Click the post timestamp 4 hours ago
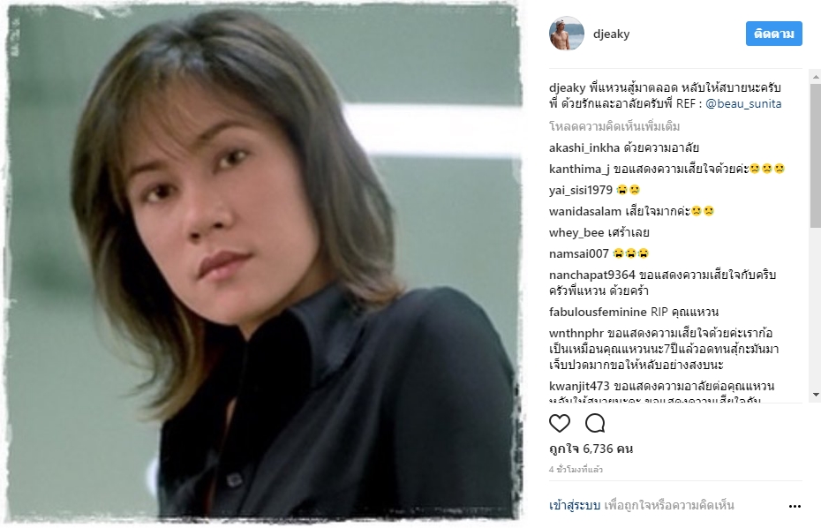821x528 pixels. [x=576, y=470]
